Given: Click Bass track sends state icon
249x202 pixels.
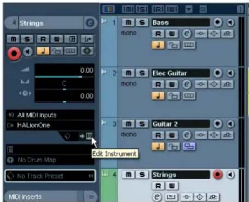Looking at the screenshot, I should click(x=228, y=33).
